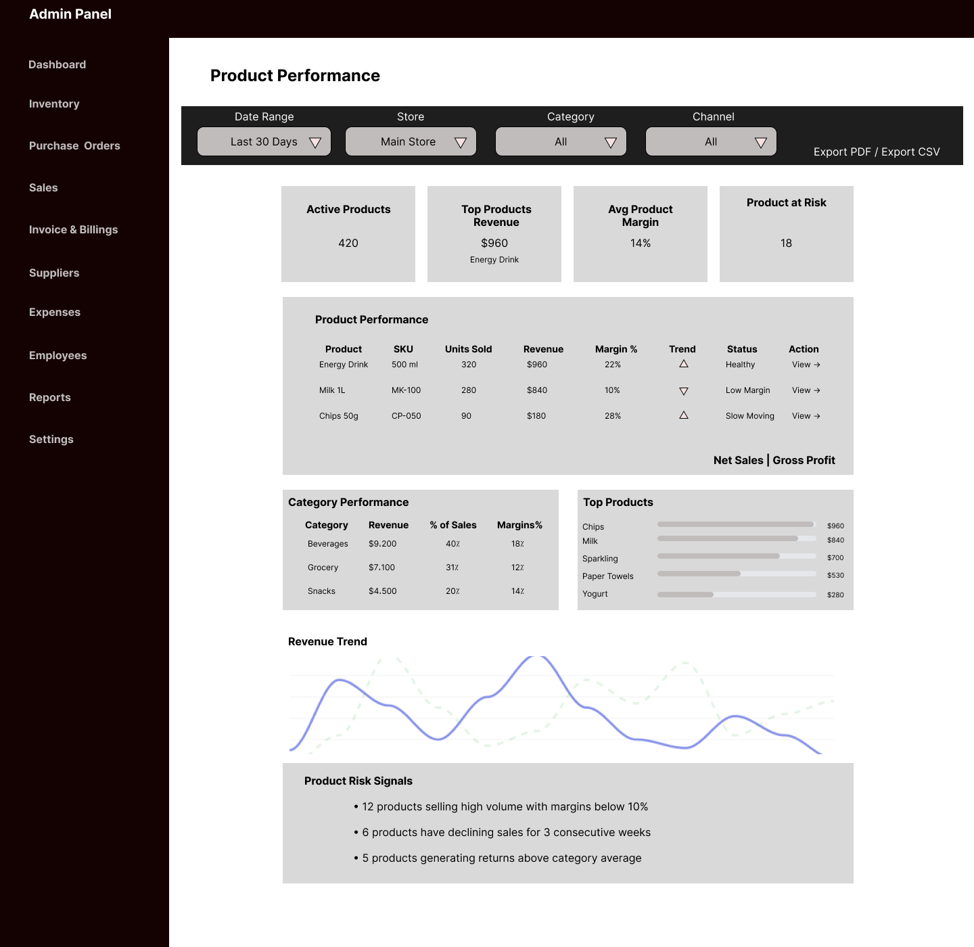The image size is (974, 947).
Task: Click the View arrow for Milk 1L row
Action: tap(805, 390)
